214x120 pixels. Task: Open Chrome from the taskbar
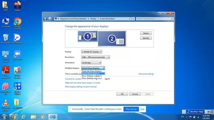point(13,117)
